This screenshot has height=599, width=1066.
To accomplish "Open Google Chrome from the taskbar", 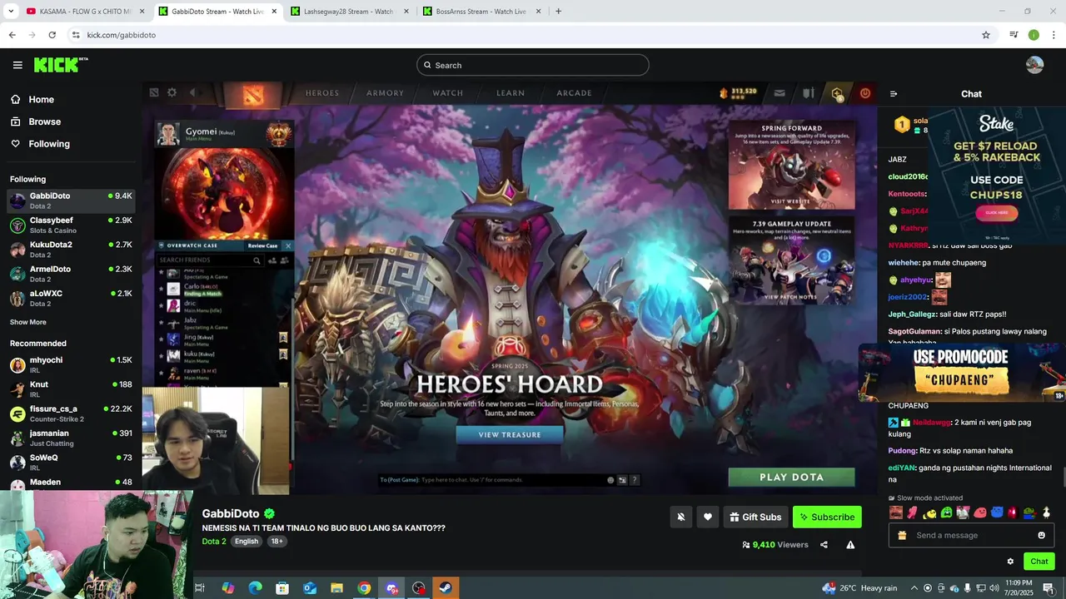I will pos(364,588).
